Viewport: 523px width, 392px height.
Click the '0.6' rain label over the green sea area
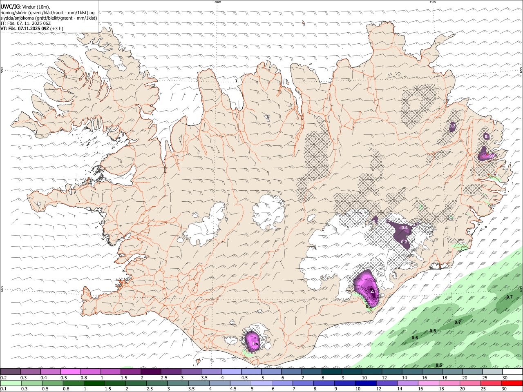click(x=415, y=338)
